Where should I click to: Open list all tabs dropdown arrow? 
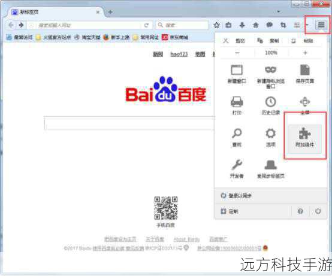tap(279, 11)
